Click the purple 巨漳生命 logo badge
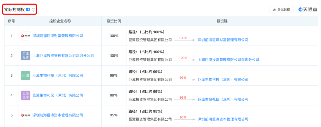321x127 pixels. [x=26, y=95]
